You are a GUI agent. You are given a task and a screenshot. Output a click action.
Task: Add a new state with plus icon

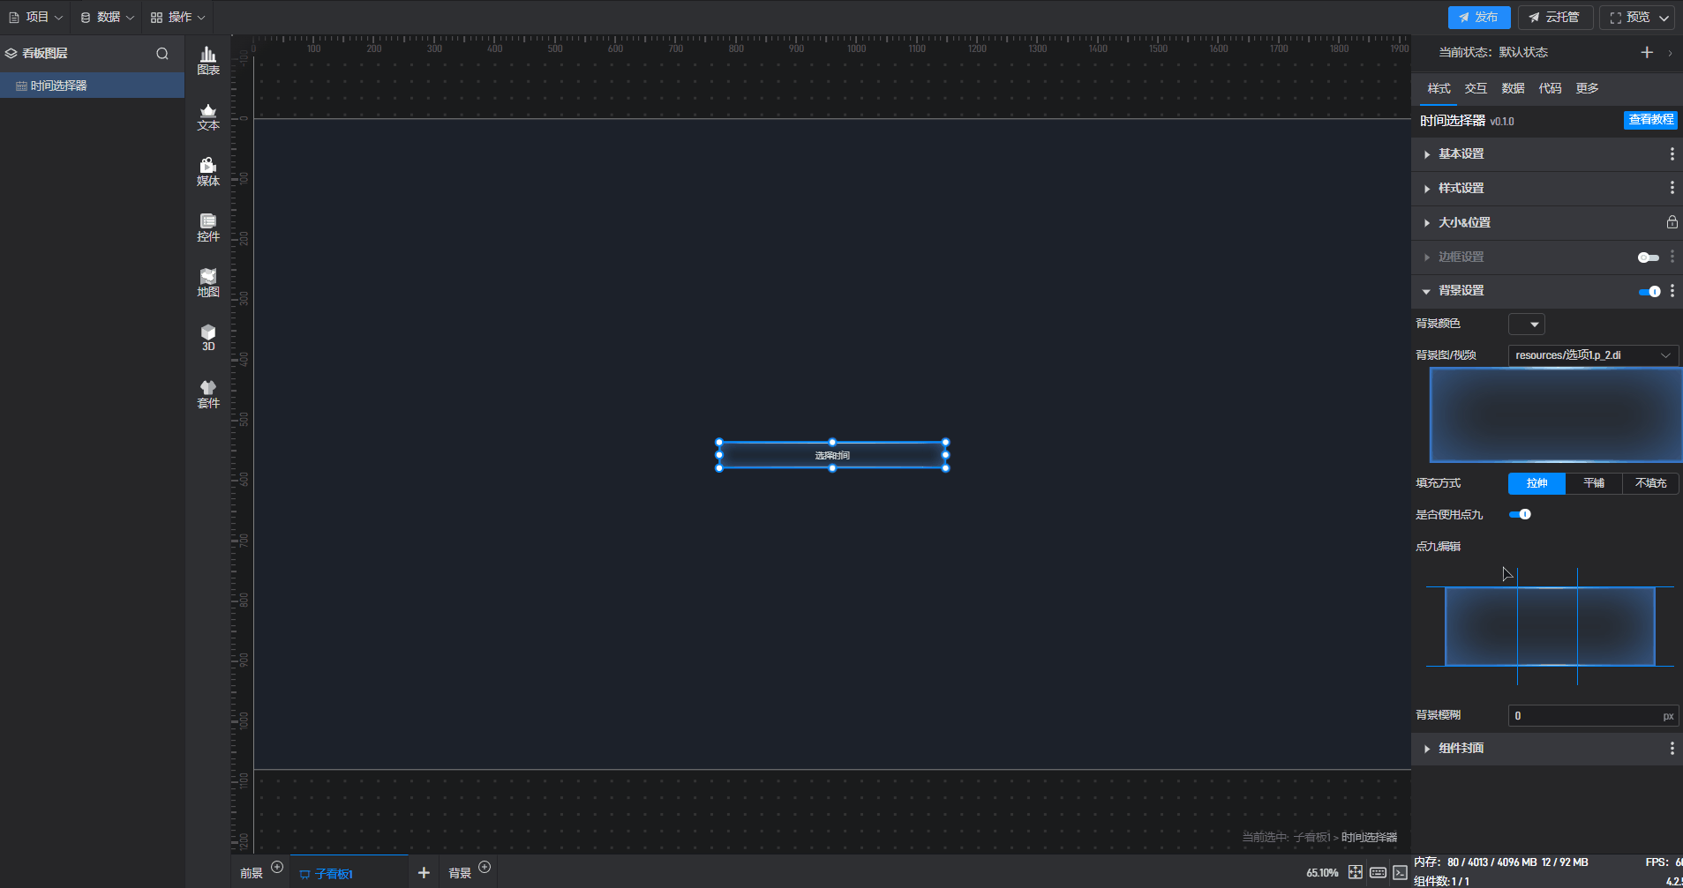pyautogui.click(x=1647, y=53)
